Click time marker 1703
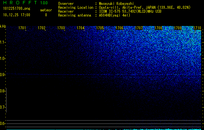This screenshot has width=204, height=130. tap(61, 28)
